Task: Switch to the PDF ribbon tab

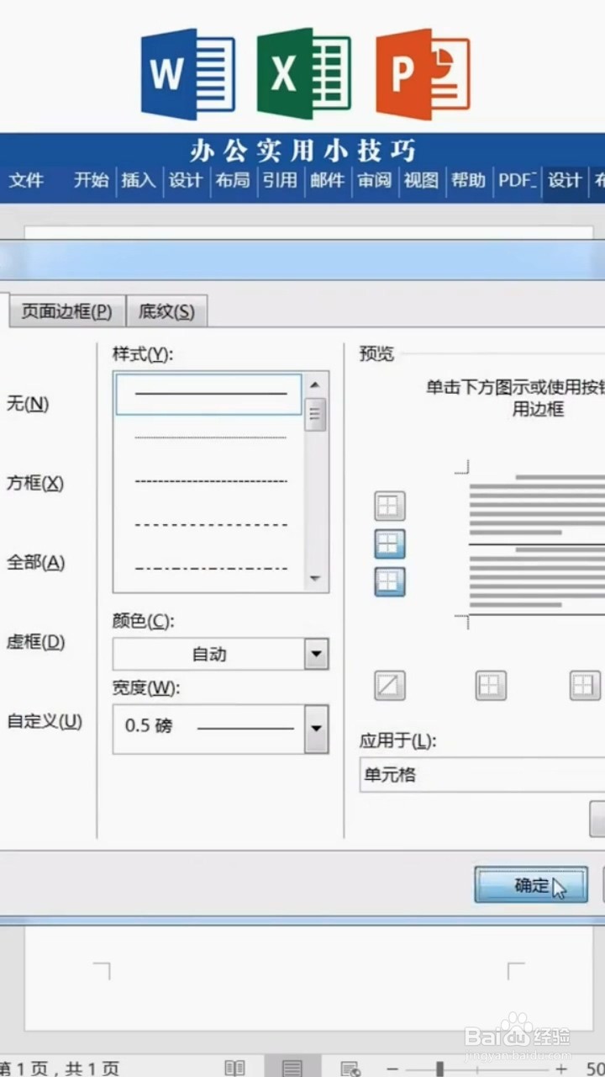Action: point(517,180)
